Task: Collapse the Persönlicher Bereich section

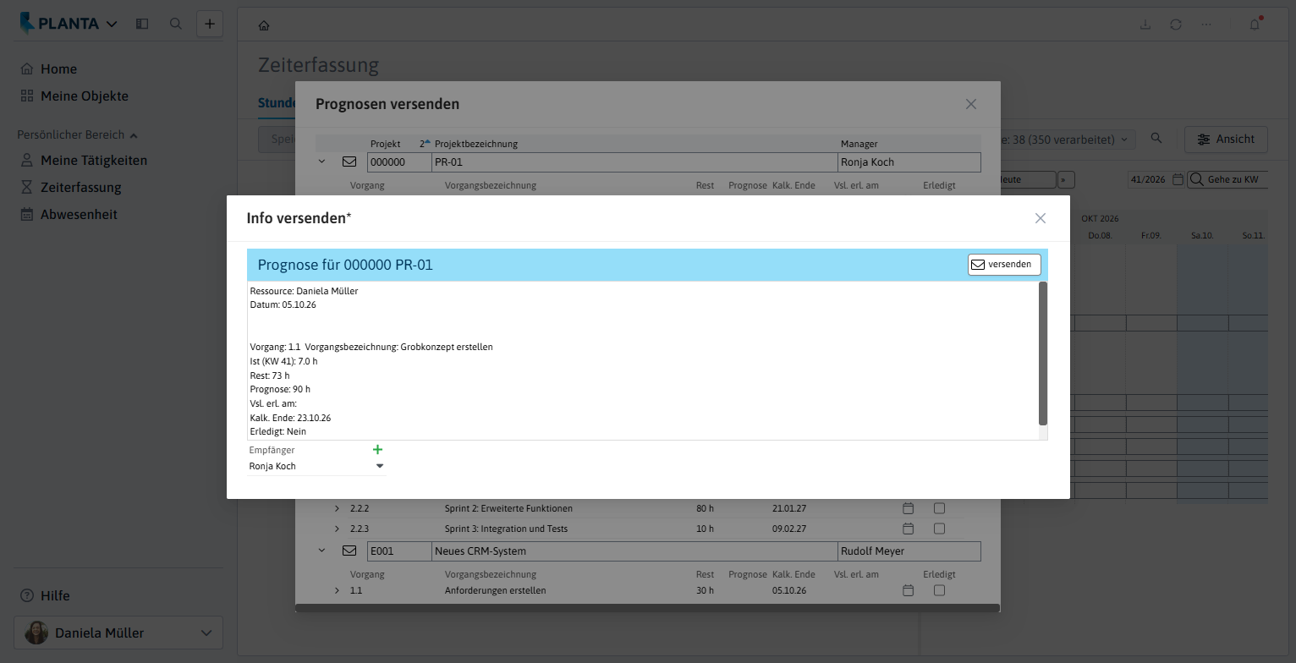Action: coord(77,134)
